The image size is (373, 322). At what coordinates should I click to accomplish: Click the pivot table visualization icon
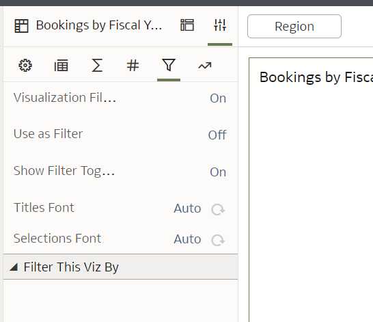[21, 26]
